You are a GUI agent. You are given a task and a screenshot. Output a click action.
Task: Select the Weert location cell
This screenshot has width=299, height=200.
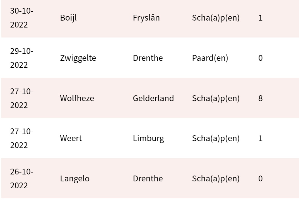(71, 139)
